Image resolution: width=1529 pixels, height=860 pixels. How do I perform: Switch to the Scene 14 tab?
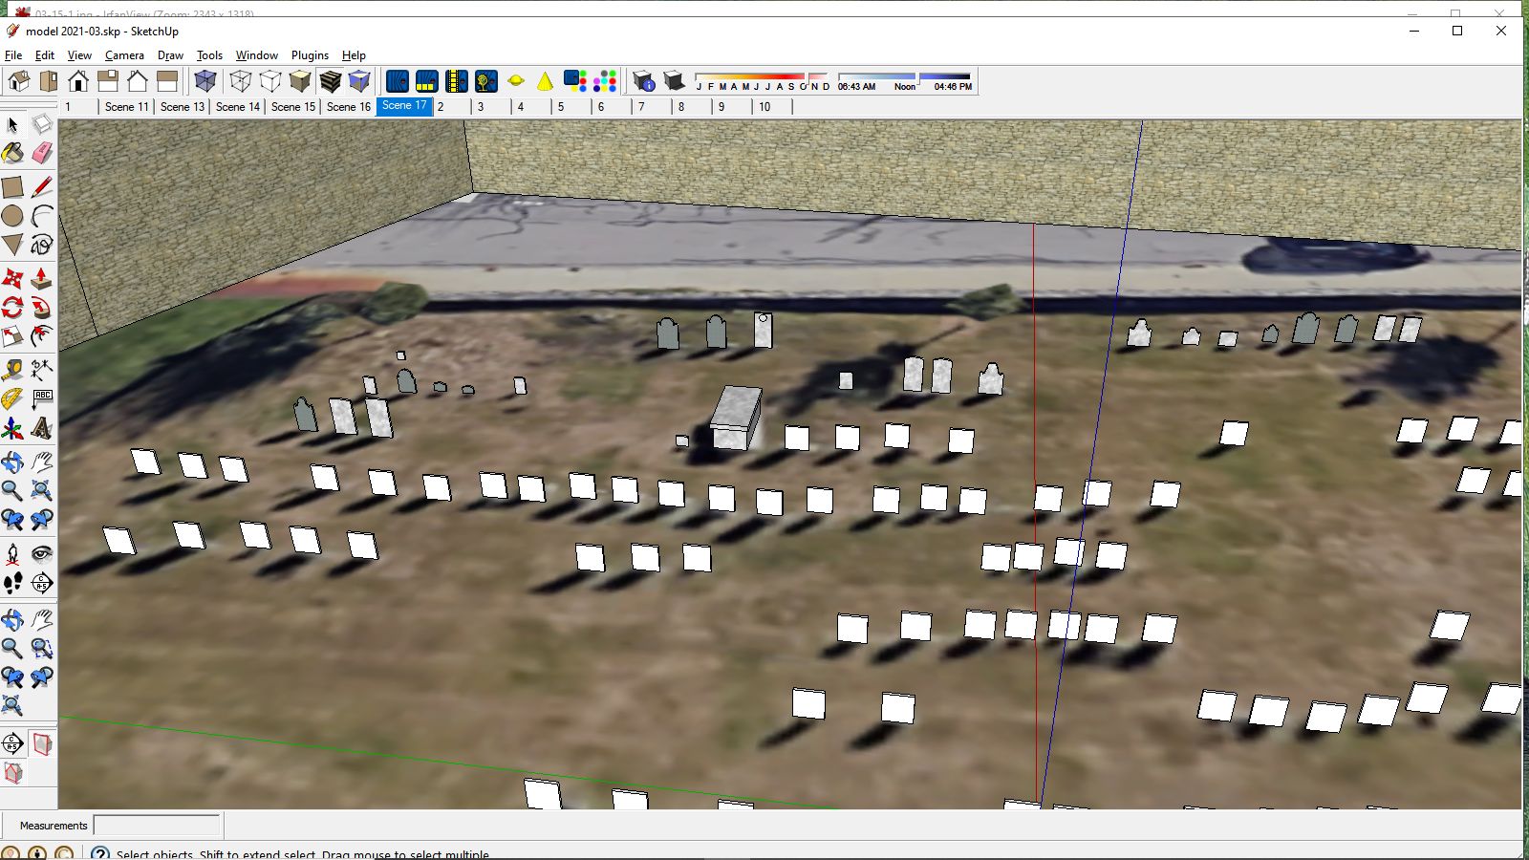pyautogui.click(x=236, y=107)
